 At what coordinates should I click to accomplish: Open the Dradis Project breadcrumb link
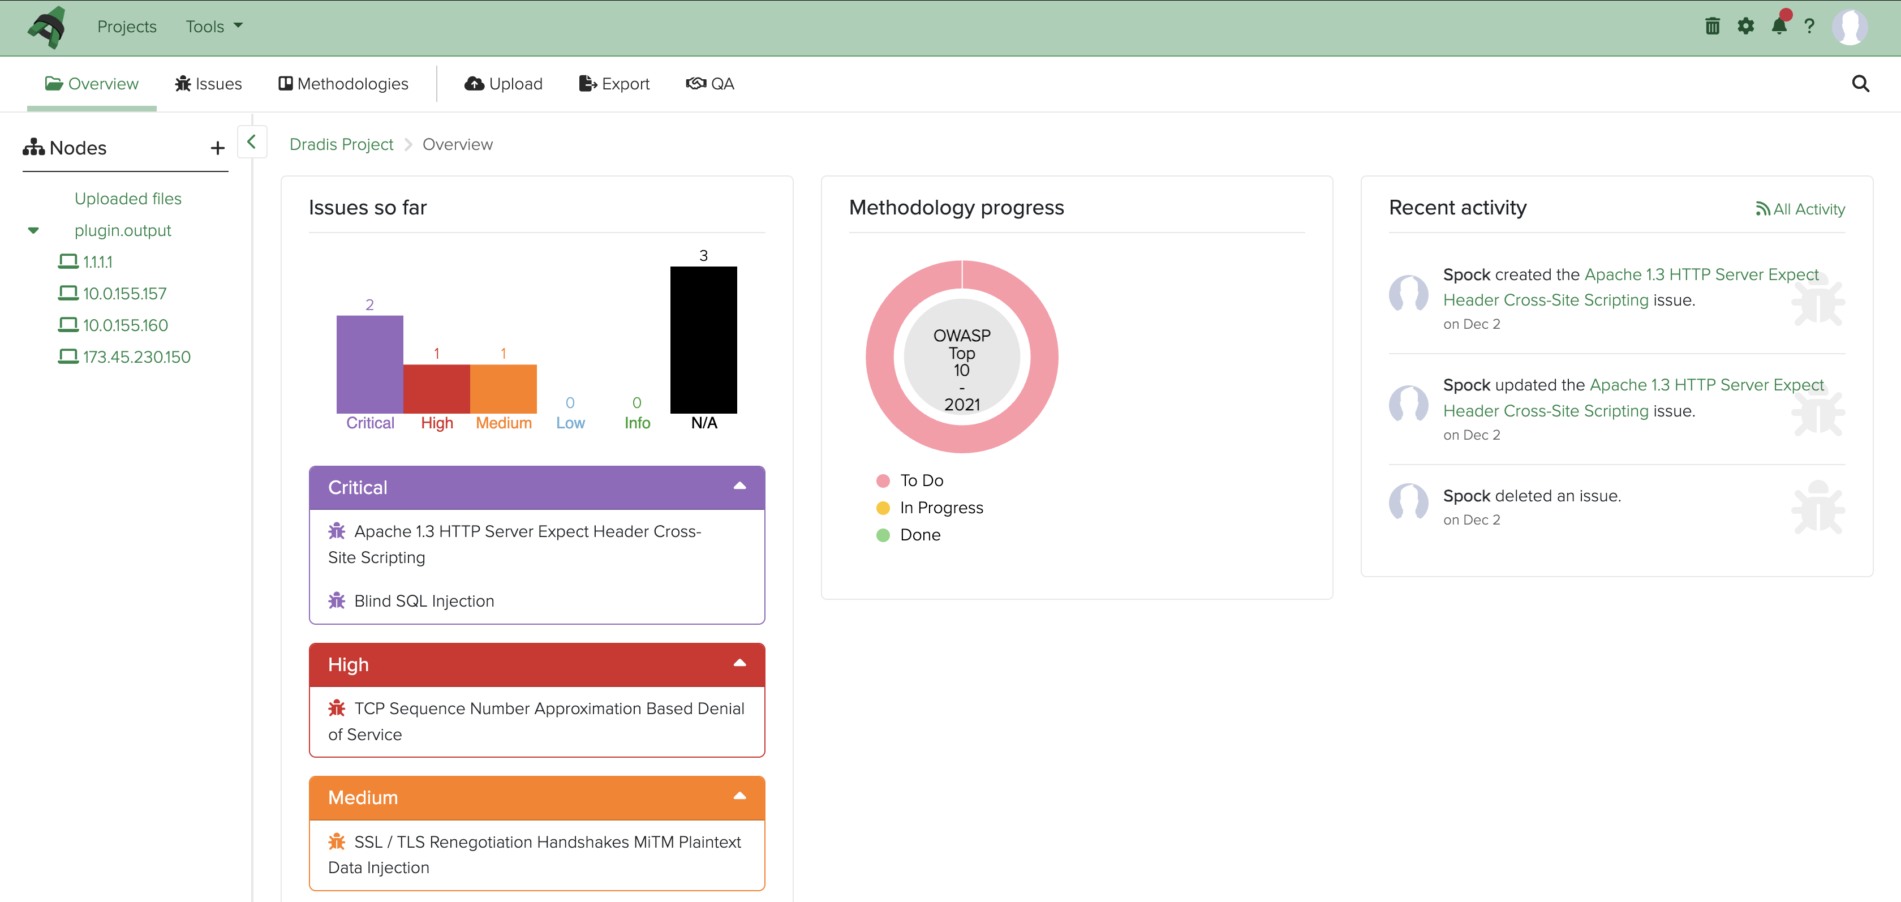[341, 144]
